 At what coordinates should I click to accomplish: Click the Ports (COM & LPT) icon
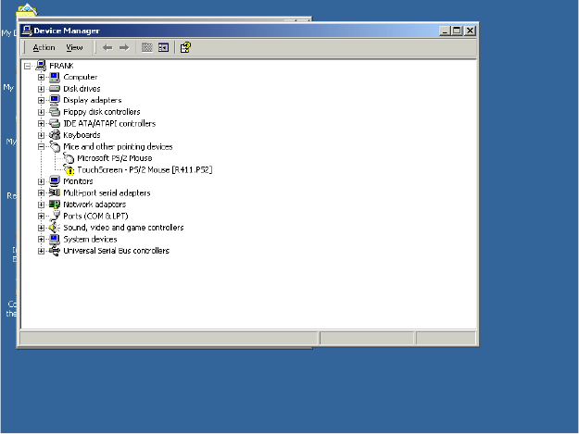point(55,216)
